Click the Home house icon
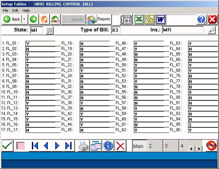The width and height of the screenshot is (219, 169). click(44, 19)
